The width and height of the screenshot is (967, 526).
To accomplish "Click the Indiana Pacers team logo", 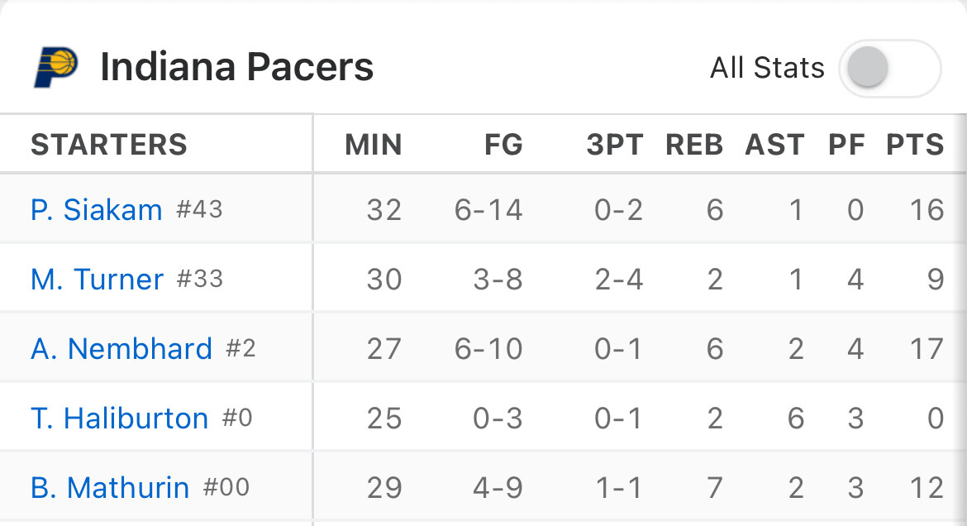I will pyautogui.click(x=56, y=68).
